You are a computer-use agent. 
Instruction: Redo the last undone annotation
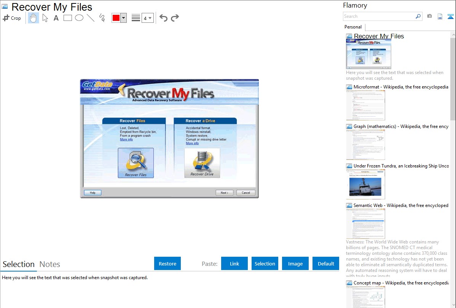coord(175,18)
